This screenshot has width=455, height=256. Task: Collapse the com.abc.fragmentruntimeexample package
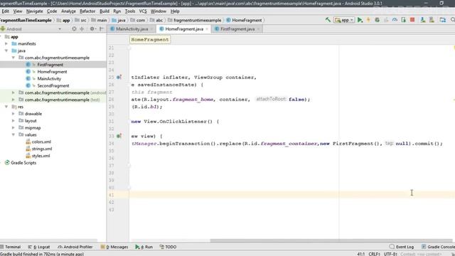[x=14, y=58]
